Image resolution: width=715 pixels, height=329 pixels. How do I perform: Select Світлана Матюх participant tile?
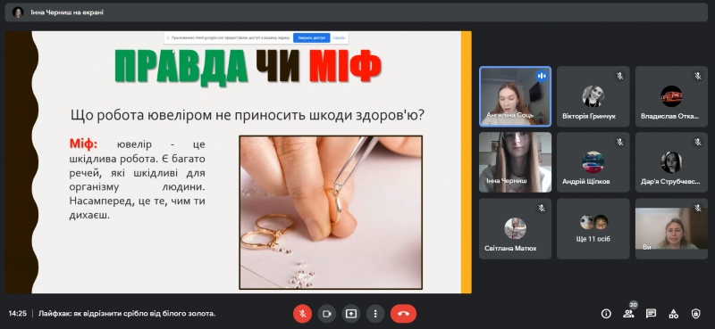click(516, 228)
